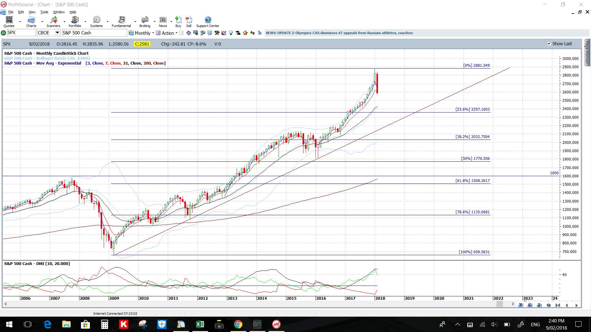
Task: Click the hammer tools icon
Action: click(217, 33)
